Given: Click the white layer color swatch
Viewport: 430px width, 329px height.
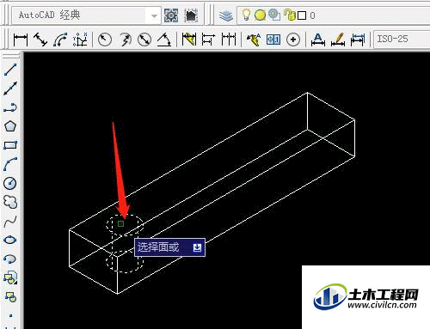Looking at the screenshot, I should click(x=302, y=15).
